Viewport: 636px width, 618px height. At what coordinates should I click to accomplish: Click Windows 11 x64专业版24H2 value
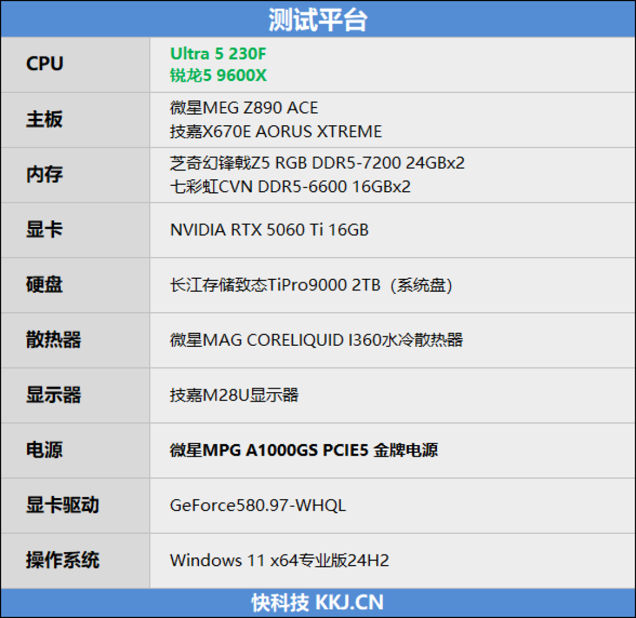tap(280, 560)
